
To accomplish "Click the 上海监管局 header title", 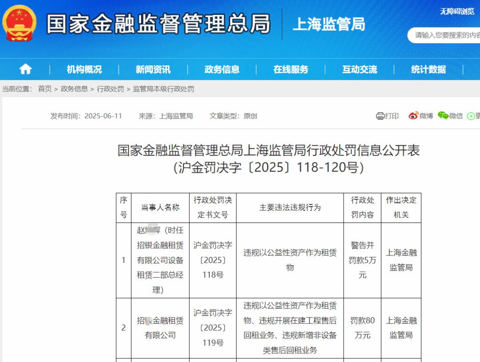I will (x=329, y=24).
